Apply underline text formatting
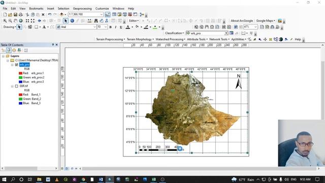This screenshot has width=325, height=183. click(121, 27)
